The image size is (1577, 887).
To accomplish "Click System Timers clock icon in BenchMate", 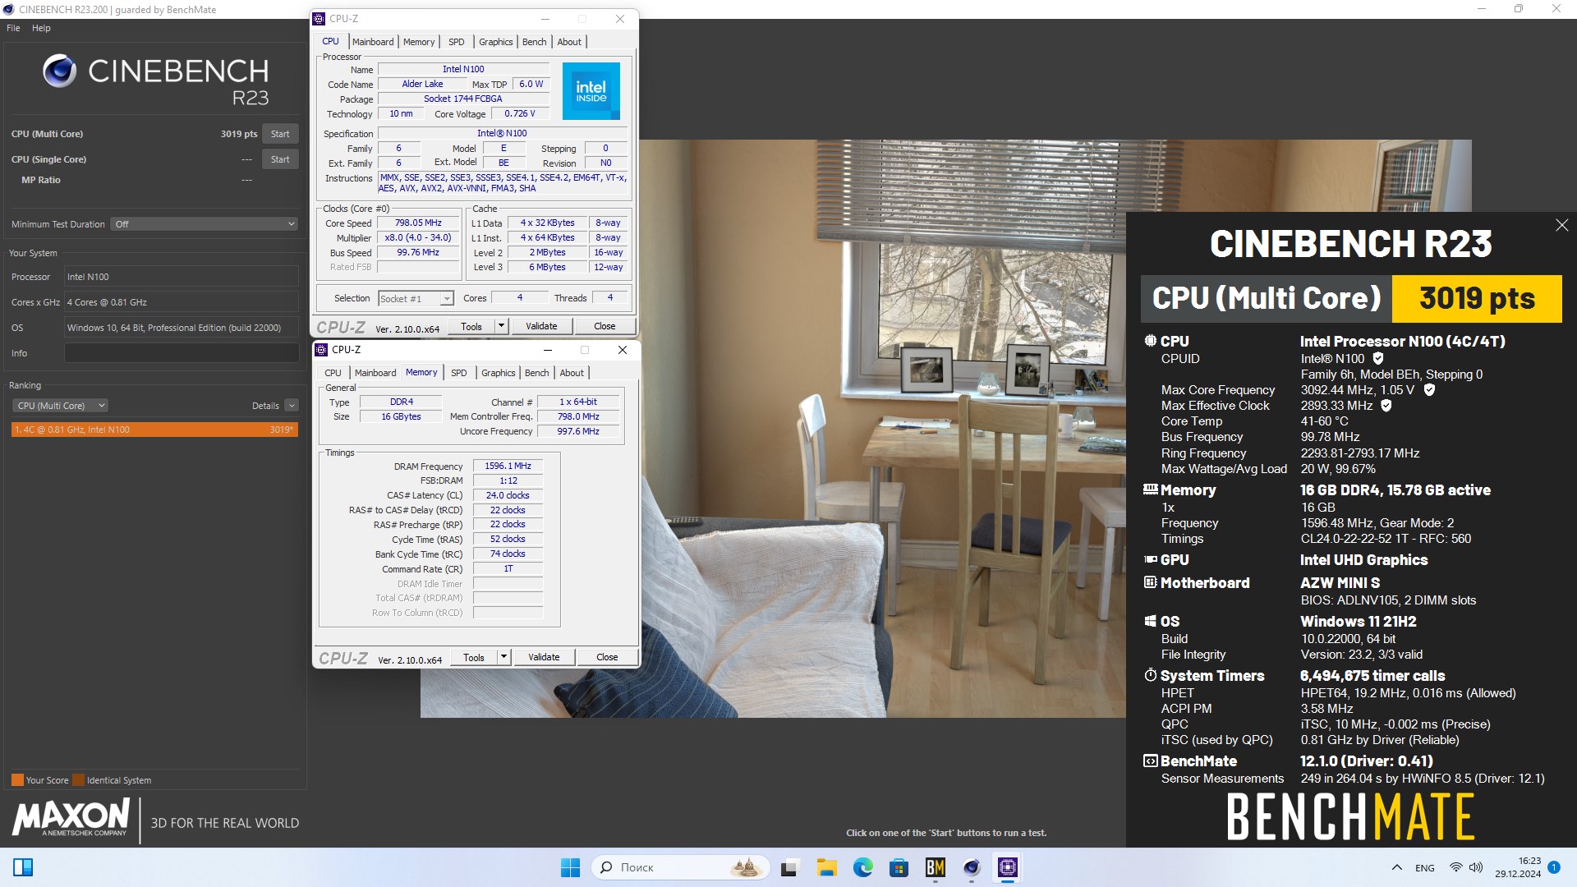I will point(1151,675).
